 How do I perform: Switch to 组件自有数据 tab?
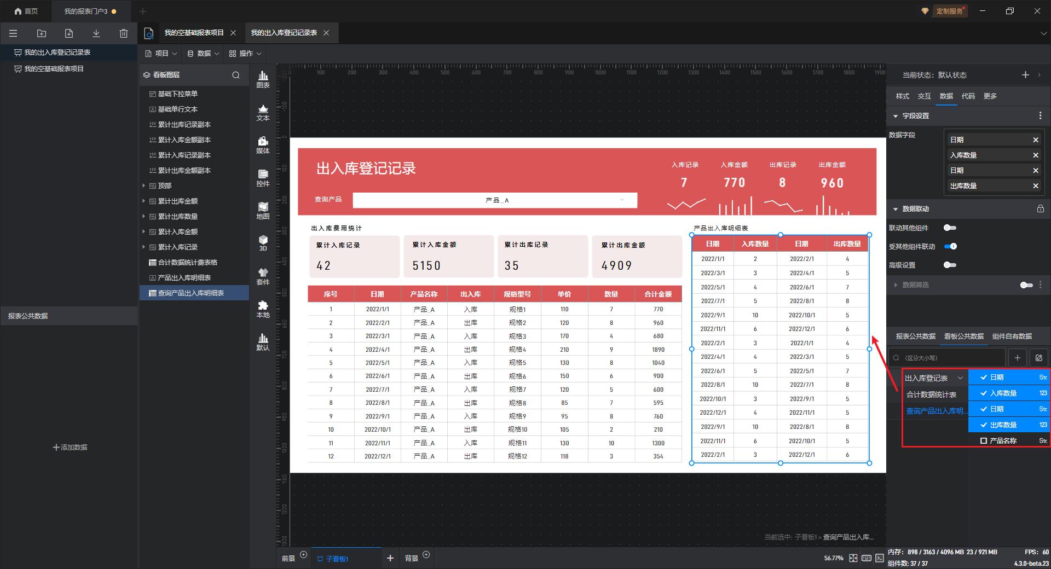click(x=1012, y=336)
